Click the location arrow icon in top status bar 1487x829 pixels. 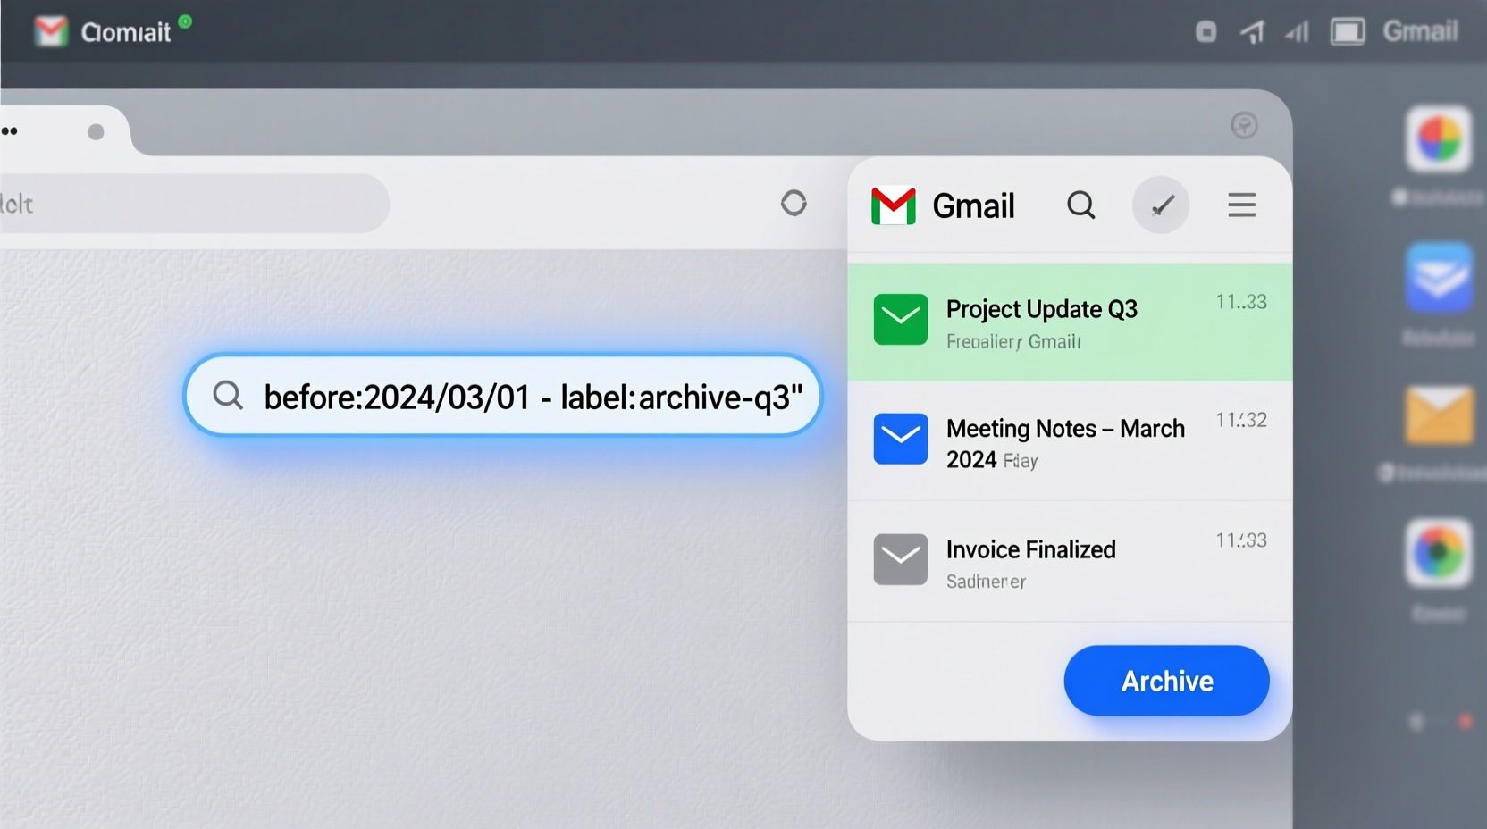point(1252,33)
